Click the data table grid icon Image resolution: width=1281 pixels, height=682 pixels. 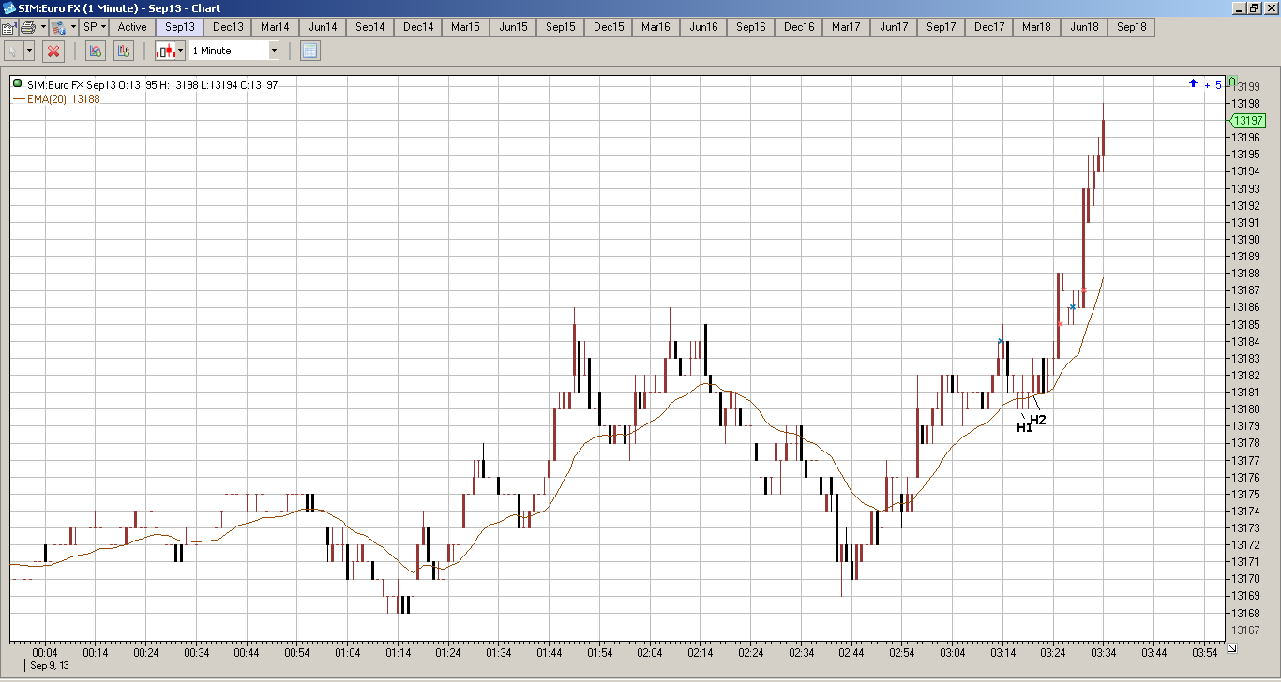(x=310, y=51)
